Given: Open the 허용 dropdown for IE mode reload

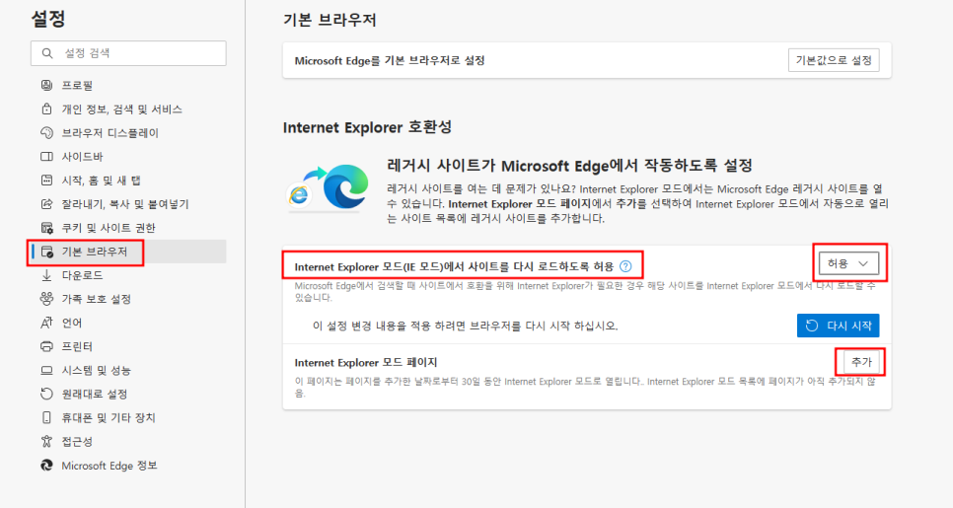Looking at the screenshot, I should pos(848,263).
